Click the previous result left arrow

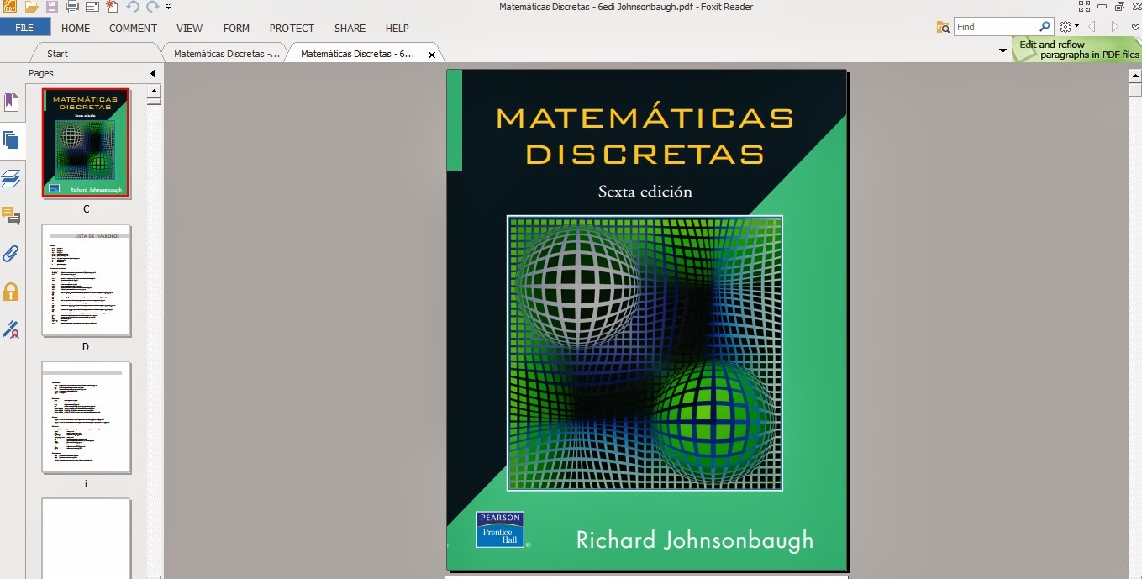pyautogui.click(x=1092, y=27)
